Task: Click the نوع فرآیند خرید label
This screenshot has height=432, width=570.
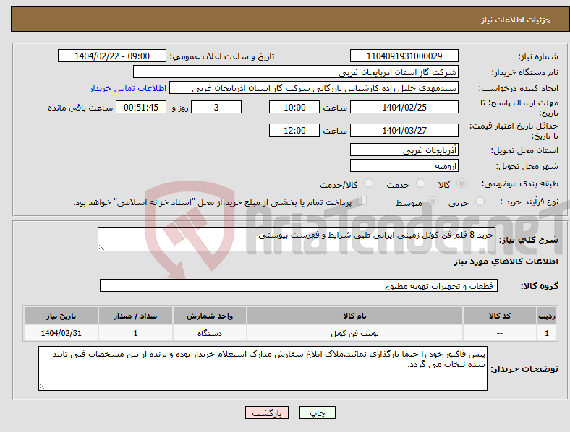Action: tap(529, 202)
